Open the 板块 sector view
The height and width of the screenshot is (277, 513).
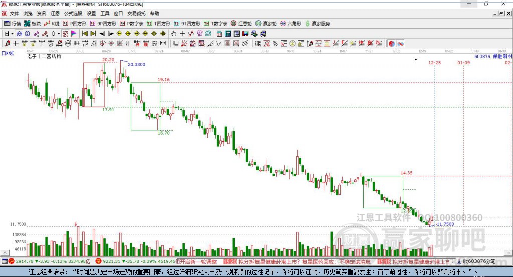click(x=32, y=24)
